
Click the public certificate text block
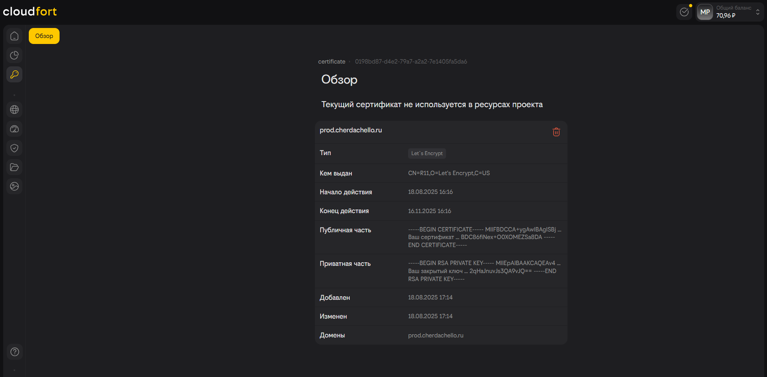point(484,237)
